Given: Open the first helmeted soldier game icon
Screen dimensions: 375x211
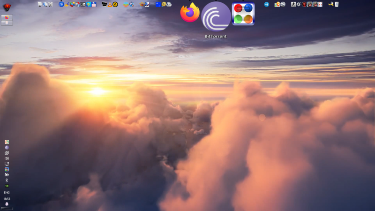Looking at the screenshot, I should click(309, 4).
